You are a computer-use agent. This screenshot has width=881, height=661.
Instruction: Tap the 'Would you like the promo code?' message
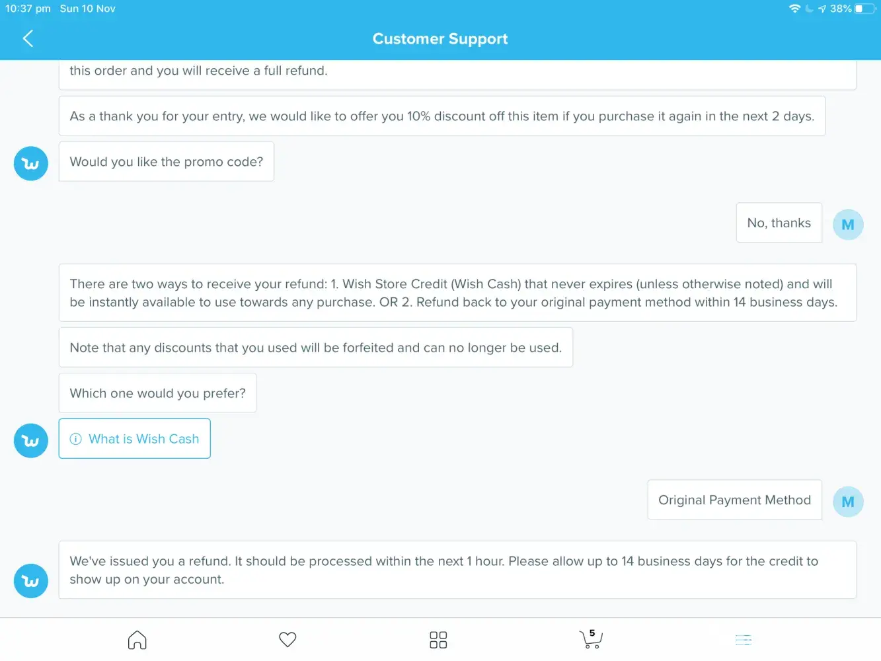coord(167,162)
